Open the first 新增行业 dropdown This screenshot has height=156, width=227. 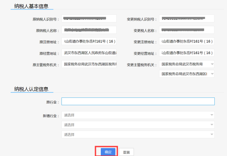click(138, 115)
